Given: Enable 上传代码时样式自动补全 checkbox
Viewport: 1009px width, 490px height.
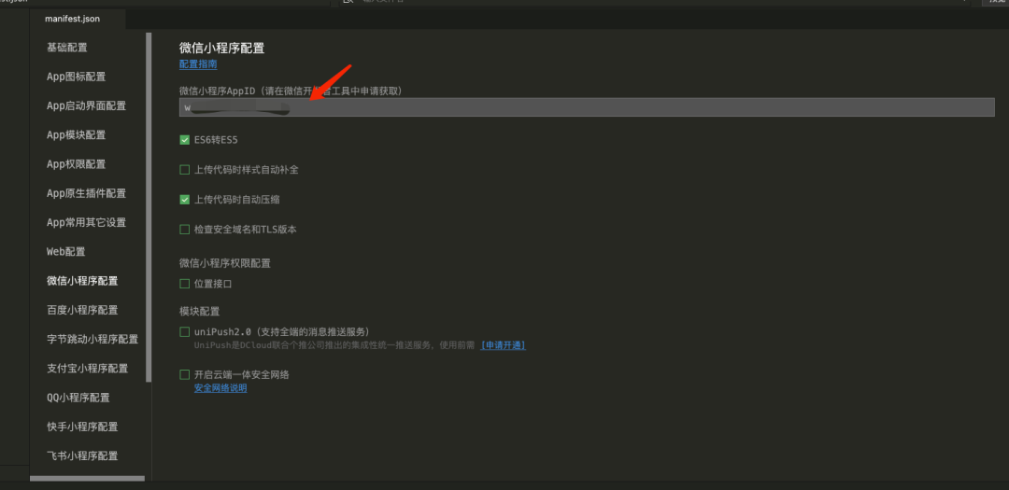Looking at the screenshot, I should tap(185, 171).
